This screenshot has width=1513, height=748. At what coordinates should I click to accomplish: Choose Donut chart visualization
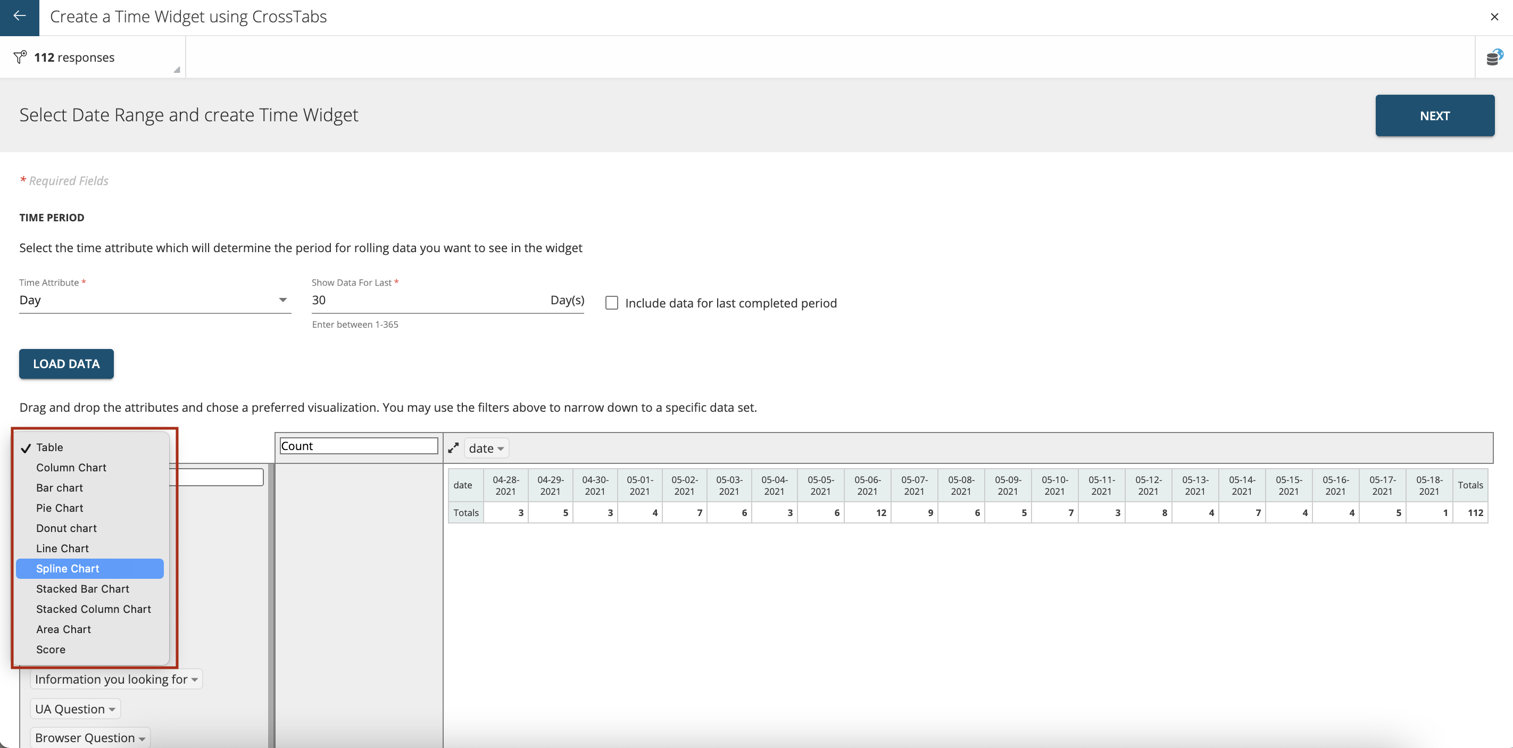tap(90, 528)
